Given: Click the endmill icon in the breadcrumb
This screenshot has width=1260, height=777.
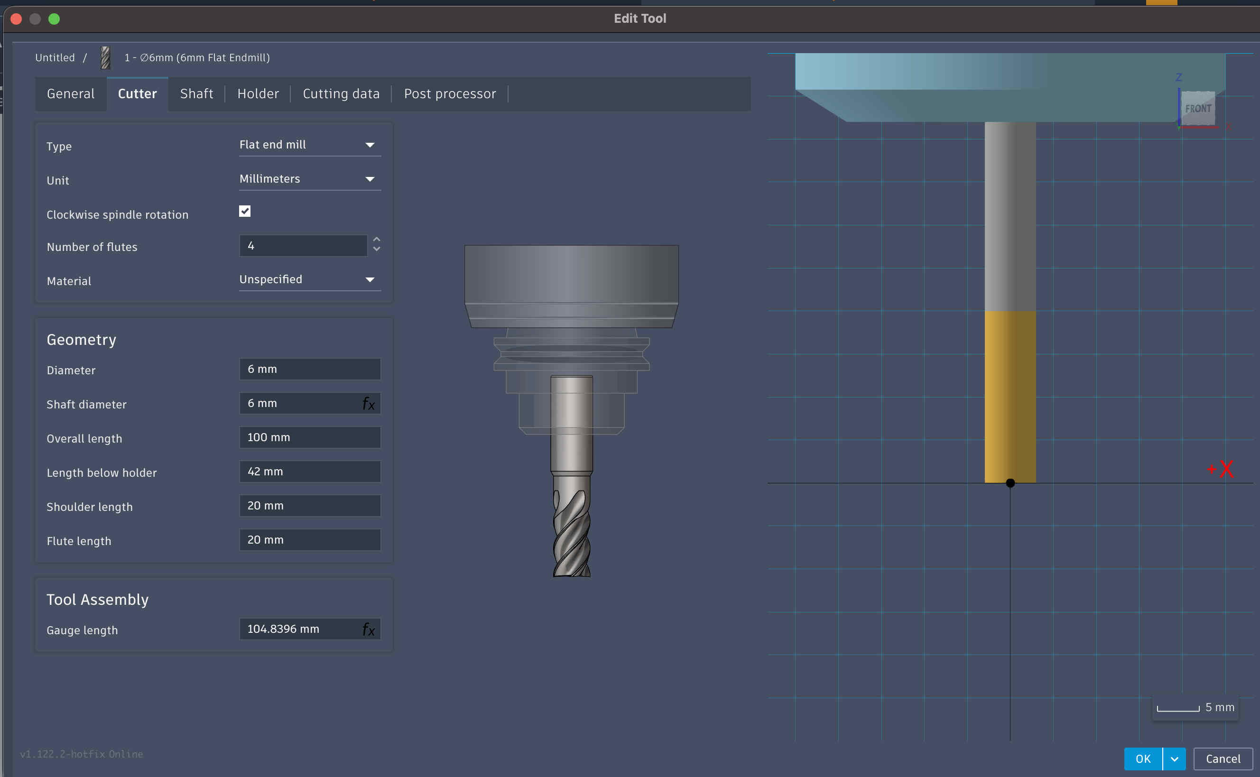Looking at the screenshot, I should click(105, 57).
